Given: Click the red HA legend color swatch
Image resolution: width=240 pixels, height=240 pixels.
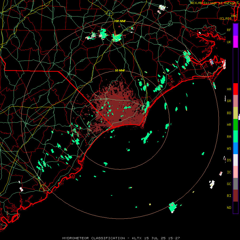Looking at the screenshot, I should pyautogui.click(x=235, y=89).
